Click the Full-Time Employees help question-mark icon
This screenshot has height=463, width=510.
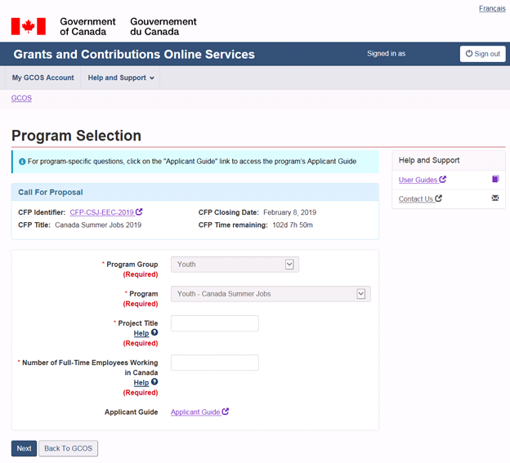154,382
